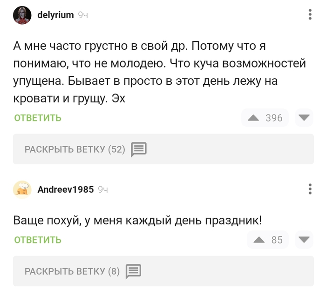This screenshot has height=296, width=326.
Task: Open Andreev1985's avatar picture
Action: [22, 189]
